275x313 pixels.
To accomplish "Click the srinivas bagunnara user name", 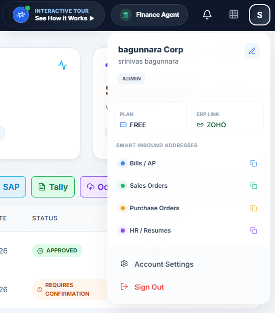I will (148, 61).
